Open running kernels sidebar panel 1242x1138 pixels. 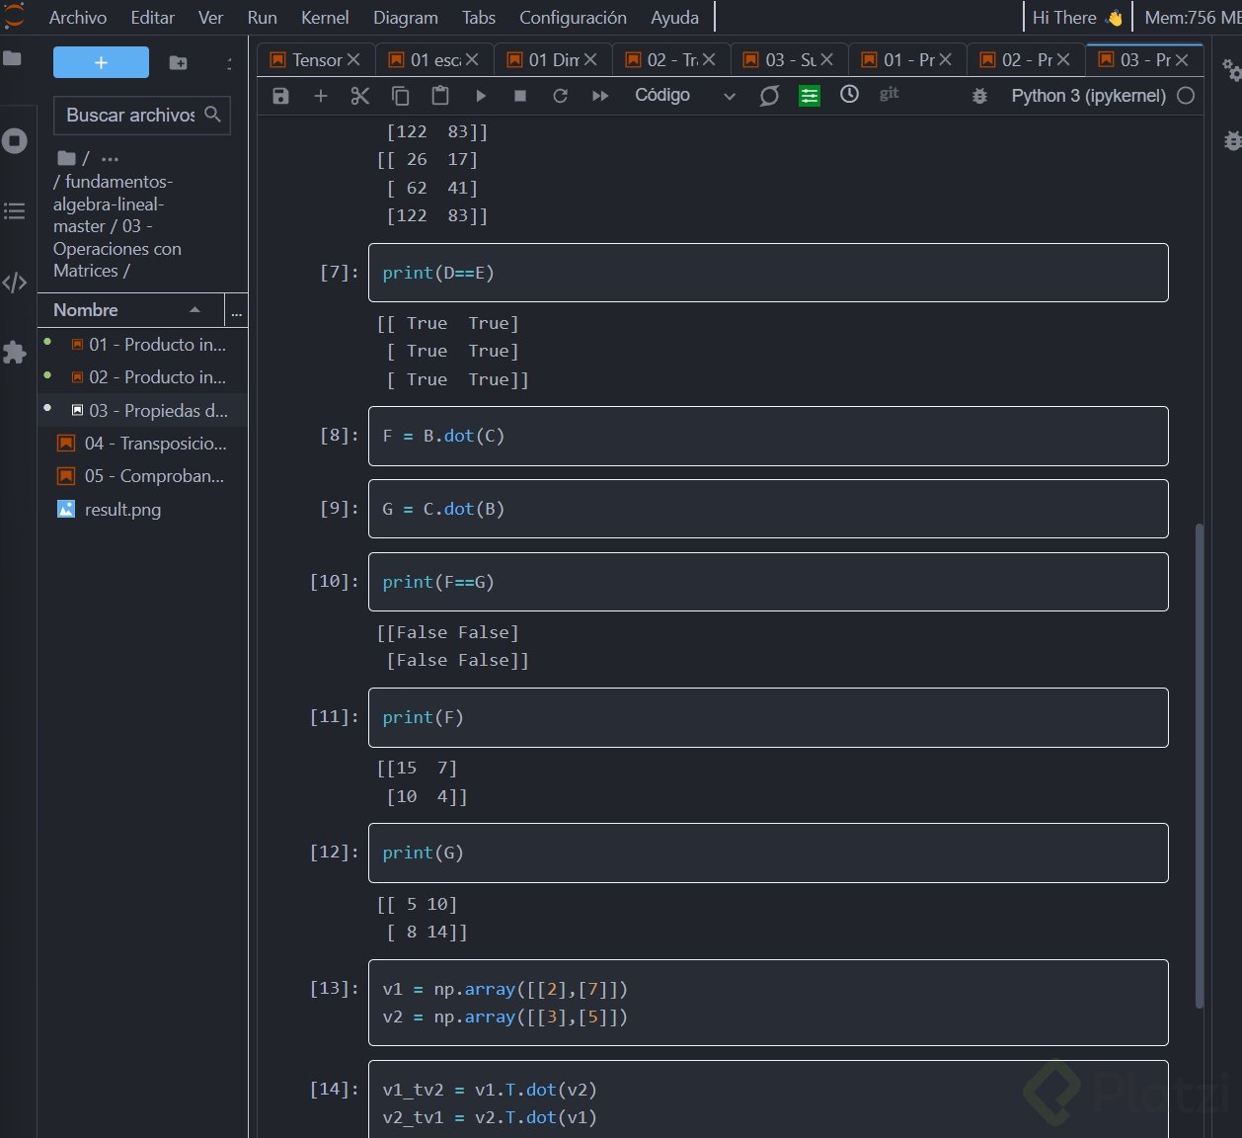point(15,140)
